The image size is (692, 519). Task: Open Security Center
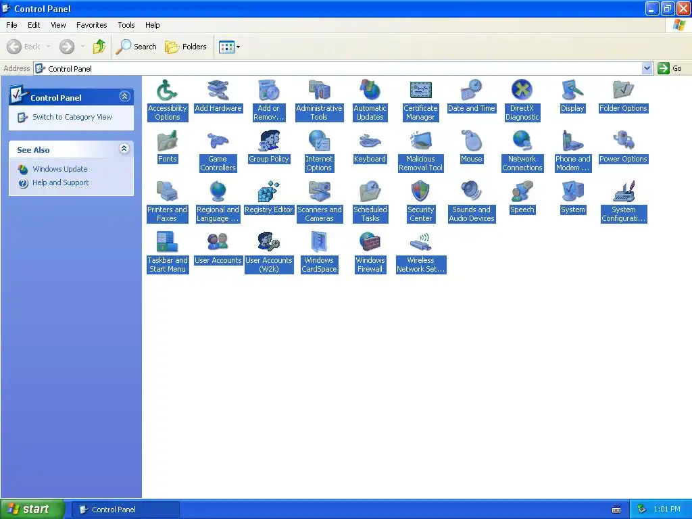[x=420, y=192]
